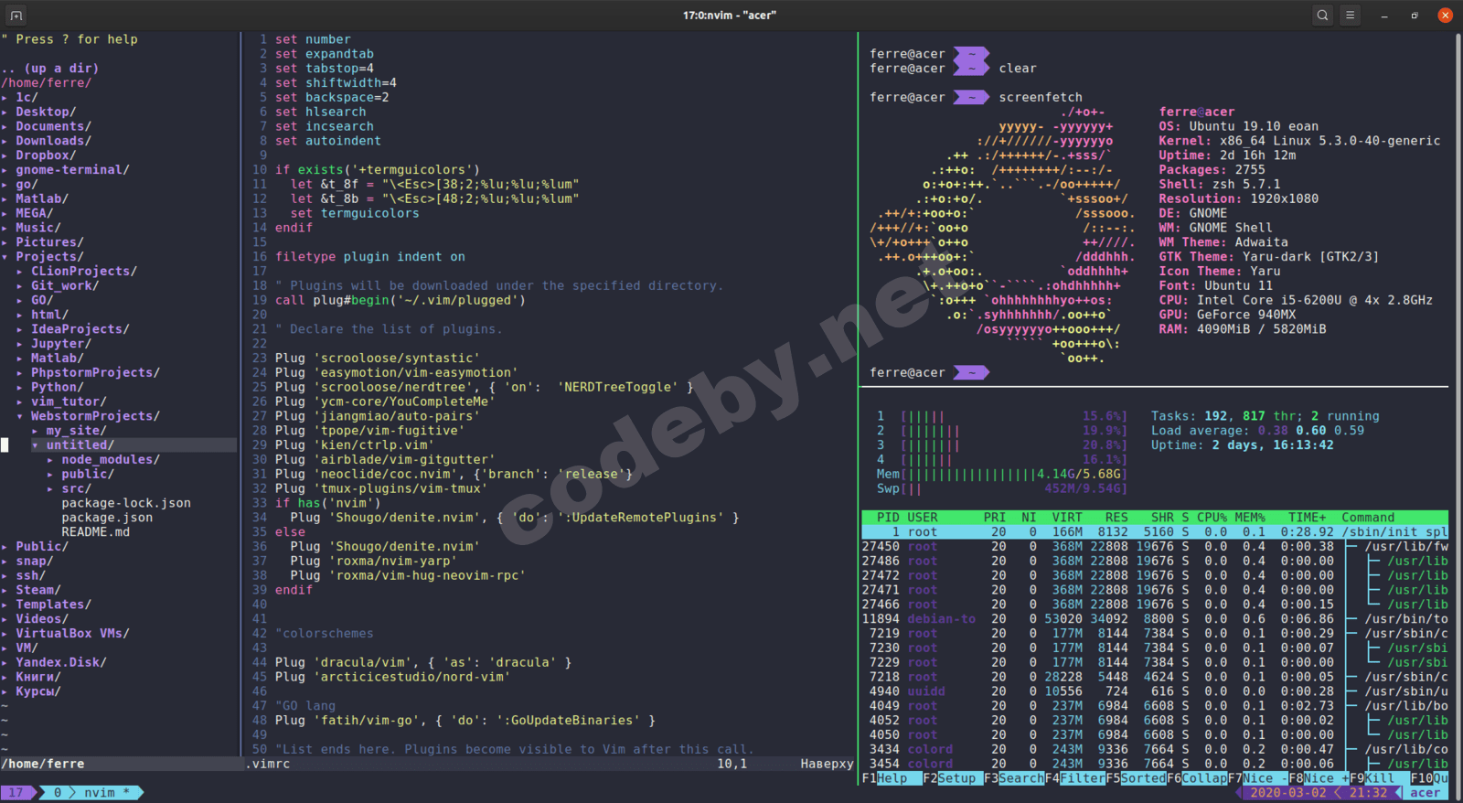Click the '/home/ferre' NERDTree statusline
The width and height of the screenshot is (1463, 803).
click(x=120, y=764)
